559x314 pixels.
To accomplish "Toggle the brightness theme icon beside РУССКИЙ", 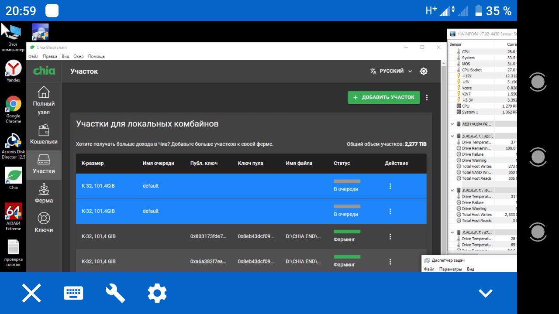I will 424,71.
